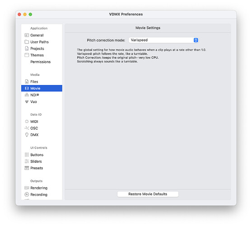Click the General sidebar icon
252x226 pixels.
click(27, 35)
